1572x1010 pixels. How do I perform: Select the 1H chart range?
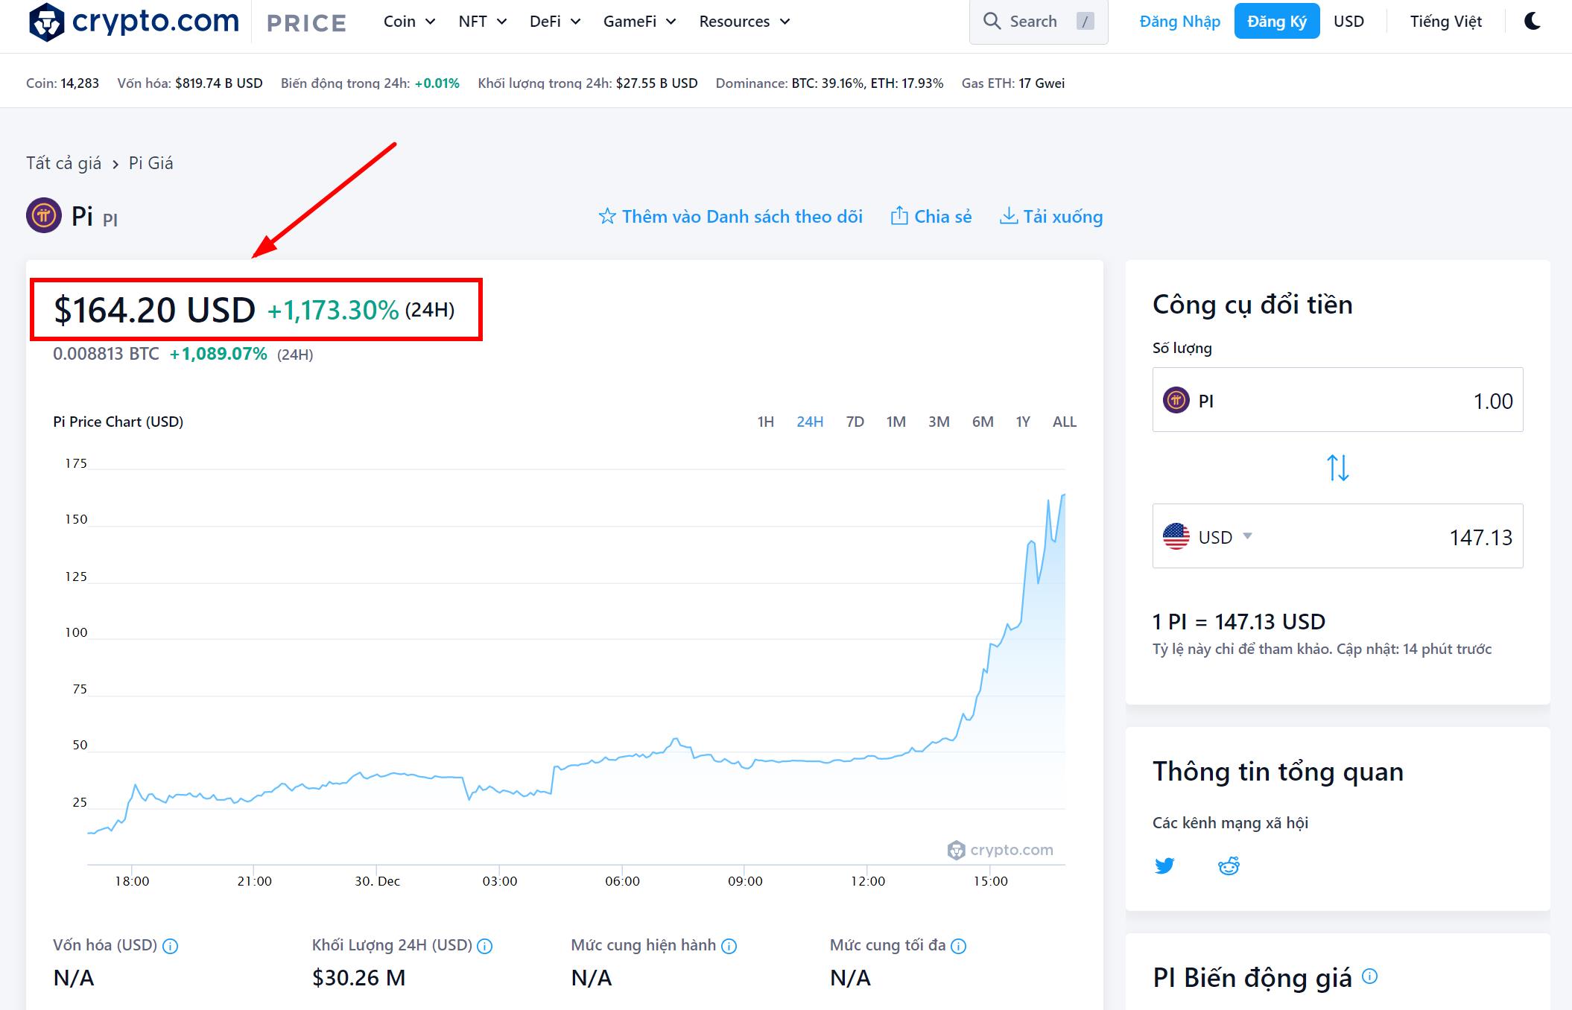click(x=766, y=422)
